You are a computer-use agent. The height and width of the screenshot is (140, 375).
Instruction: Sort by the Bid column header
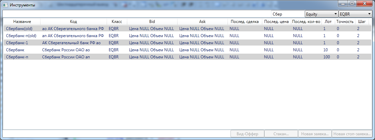click(x=152, y=22)
